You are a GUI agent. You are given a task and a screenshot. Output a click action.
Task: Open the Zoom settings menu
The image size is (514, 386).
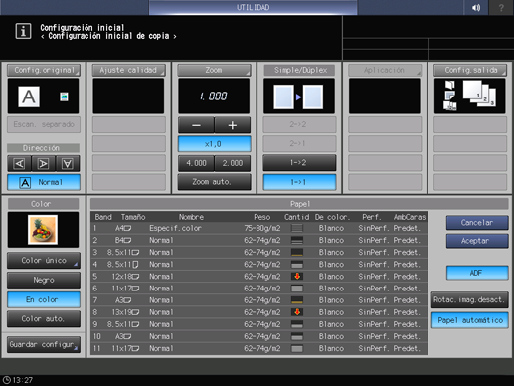(x=214, y=70)
